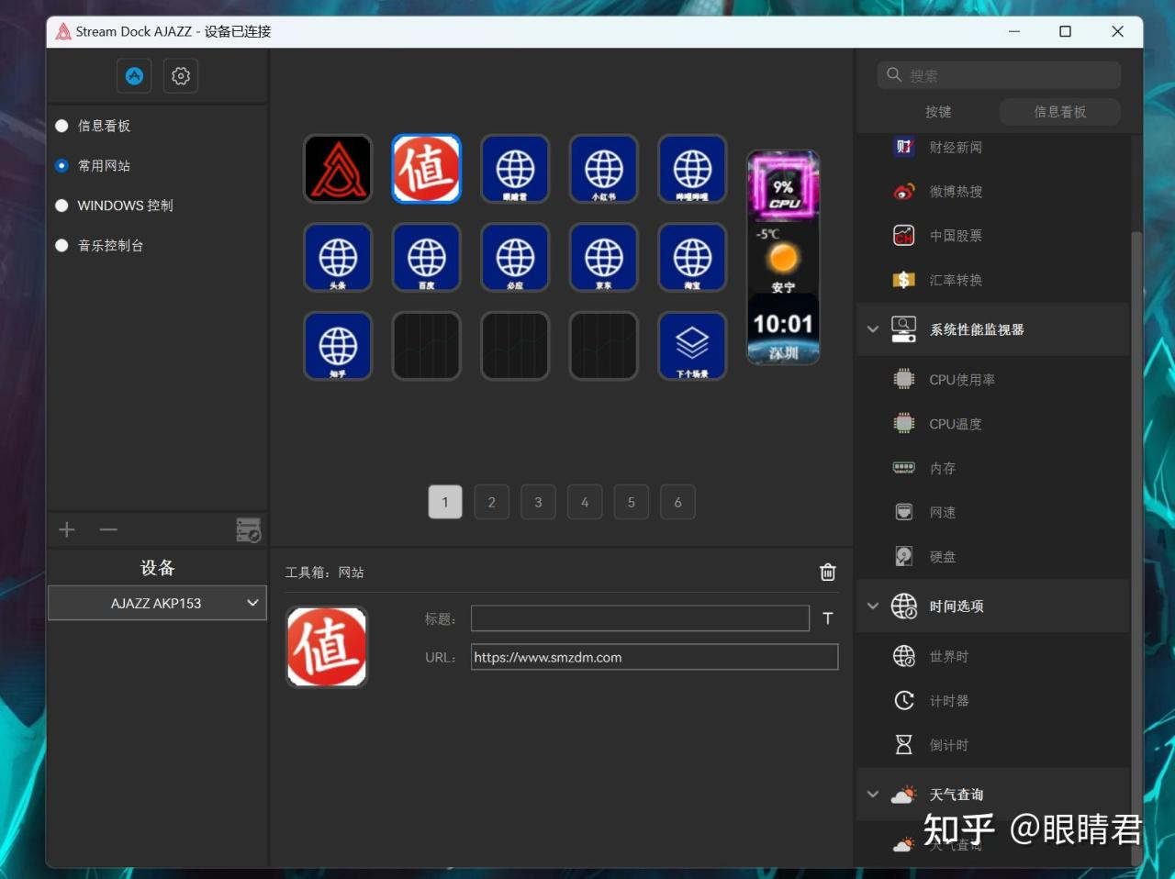The height and width of the screenshot is (879, 1175).
Task: Select the 京东 website key
Action: point(604,257)
